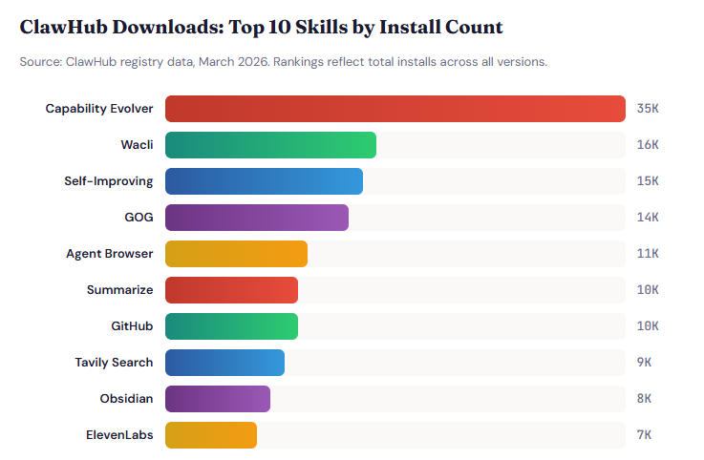
Task: Select the green Wacli bar
Action: pos(270,145)
